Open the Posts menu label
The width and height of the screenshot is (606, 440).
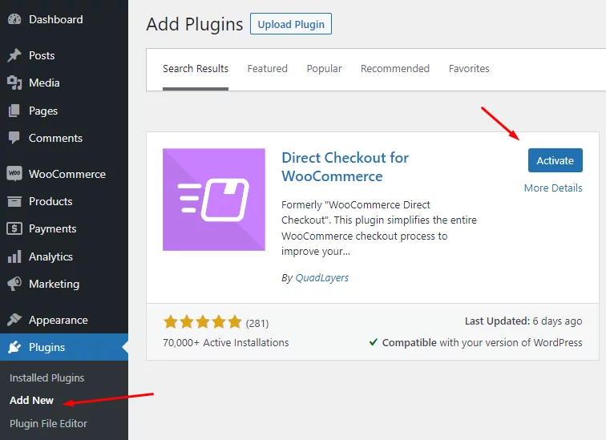tap(42, 55)
